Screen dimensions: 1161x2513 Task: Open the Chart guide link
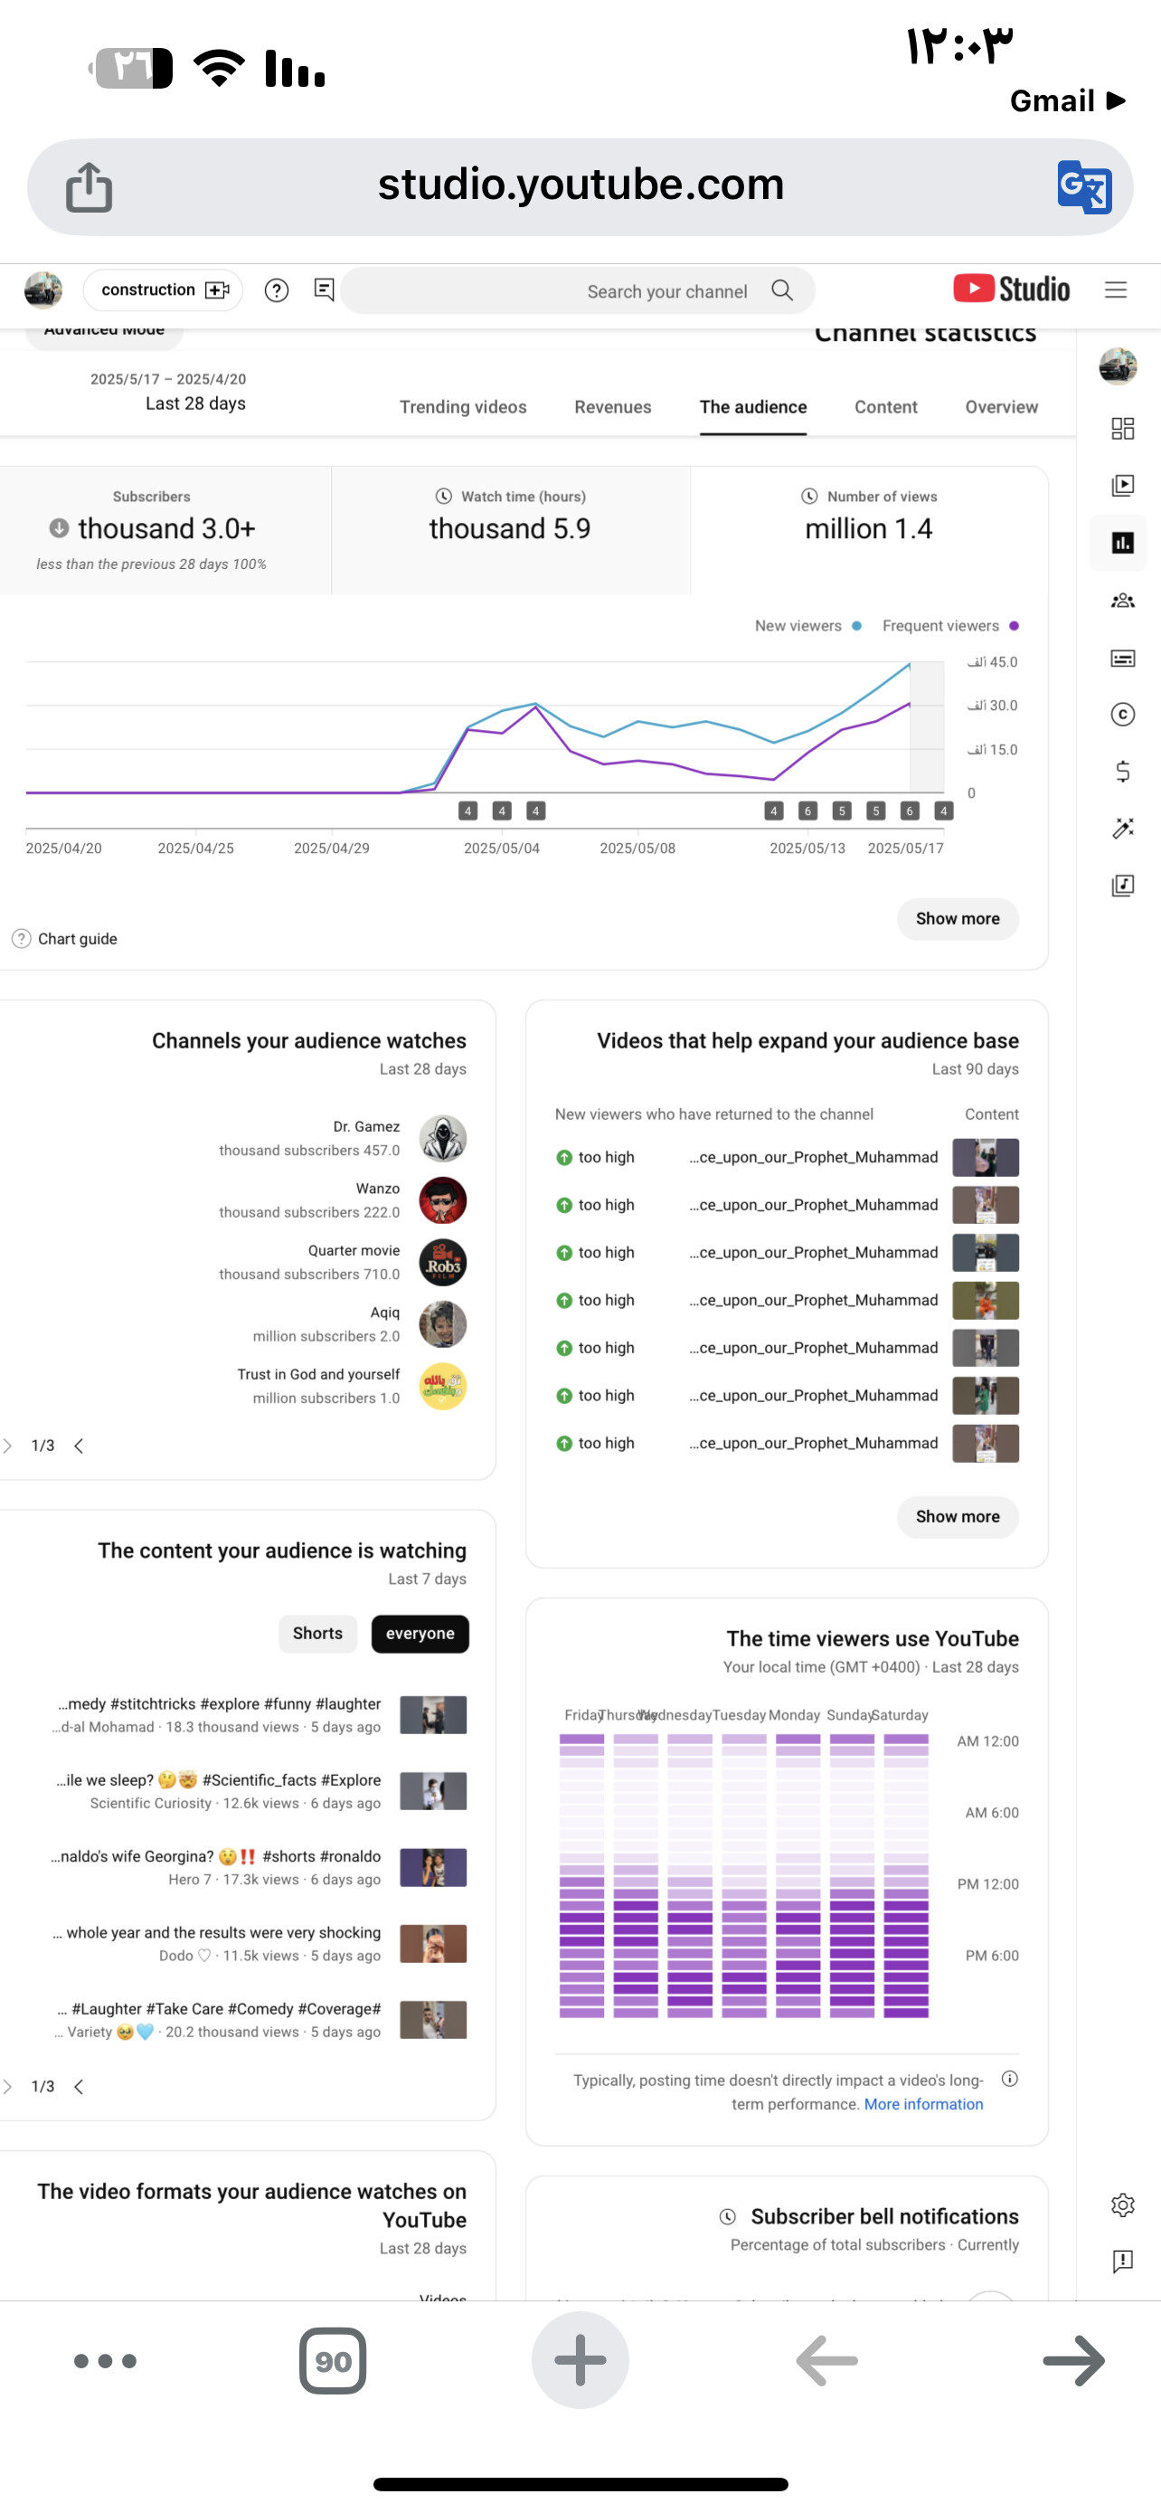(x=64, y=938)
